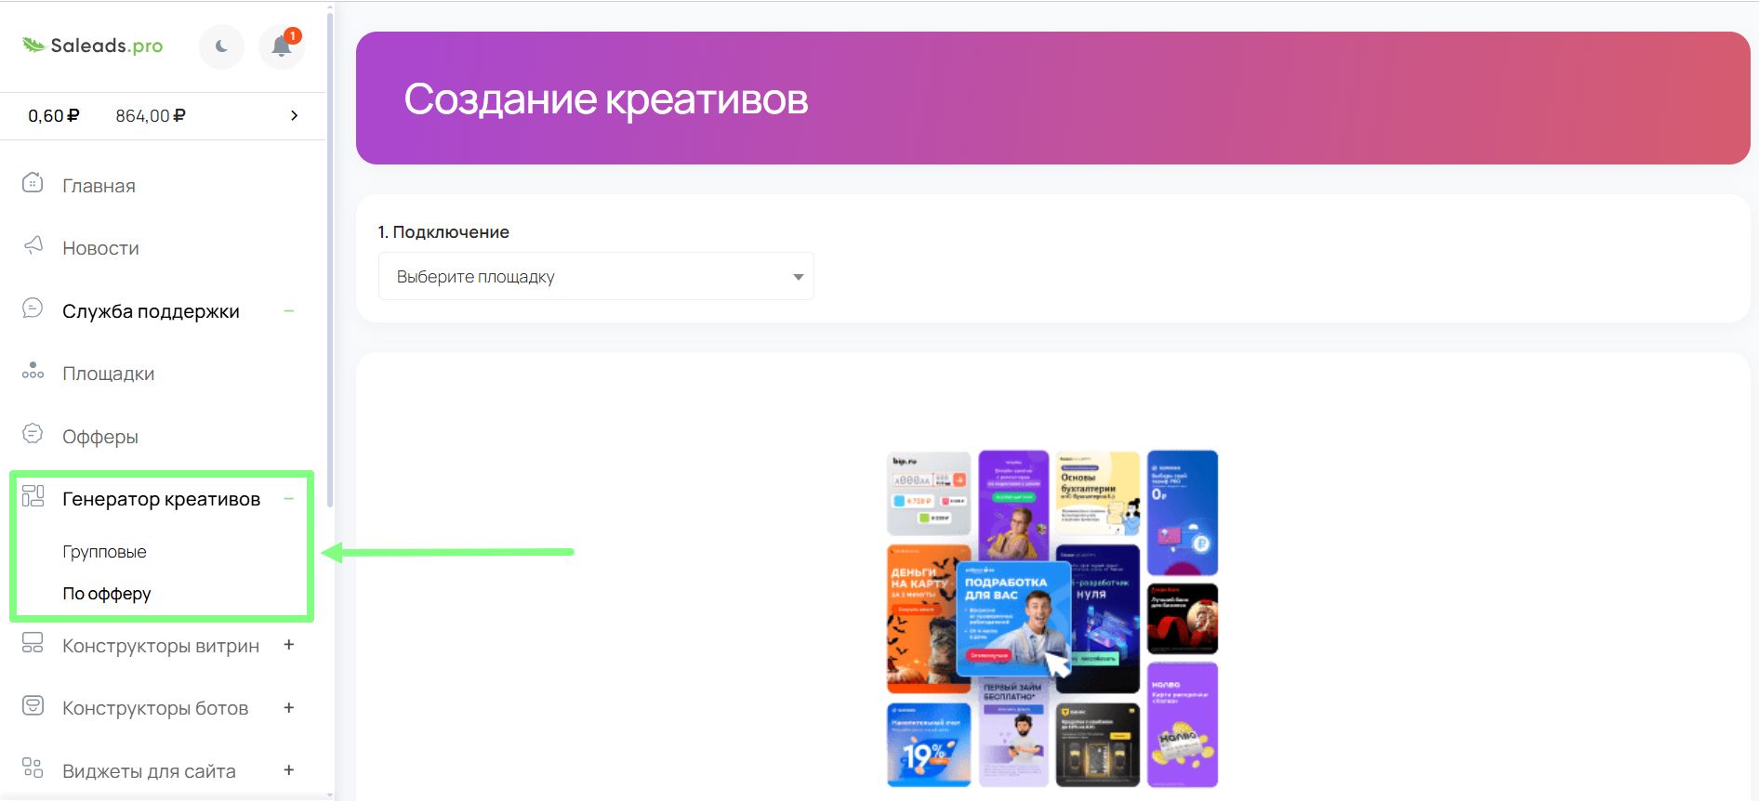Click the megaphone icon for Новости
The height and width of the screenshot is (801, 1759).
tap(33, 245)
